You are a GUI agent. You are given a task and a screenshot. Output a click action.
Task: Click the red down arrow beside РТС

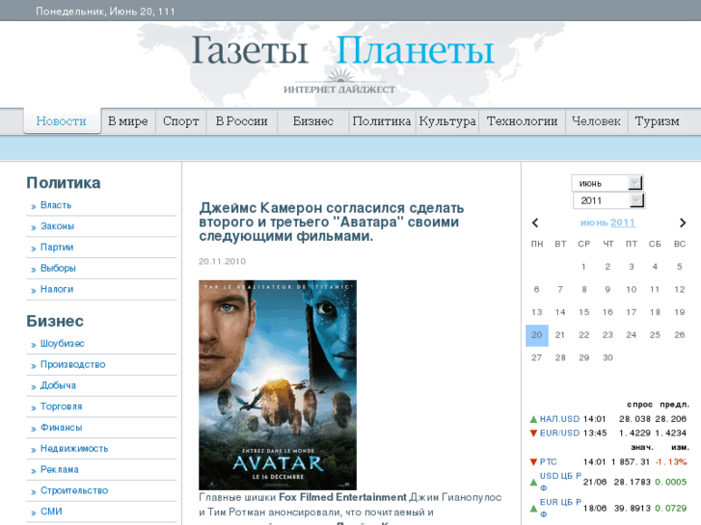533,462
